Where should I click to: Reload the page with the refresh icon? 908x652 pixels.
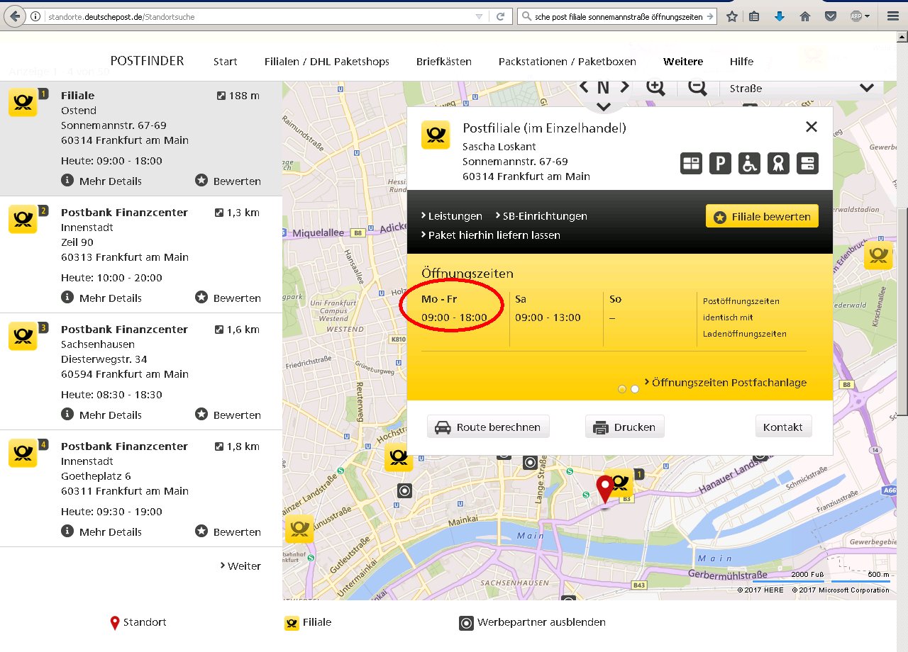(x=500, y=16)
